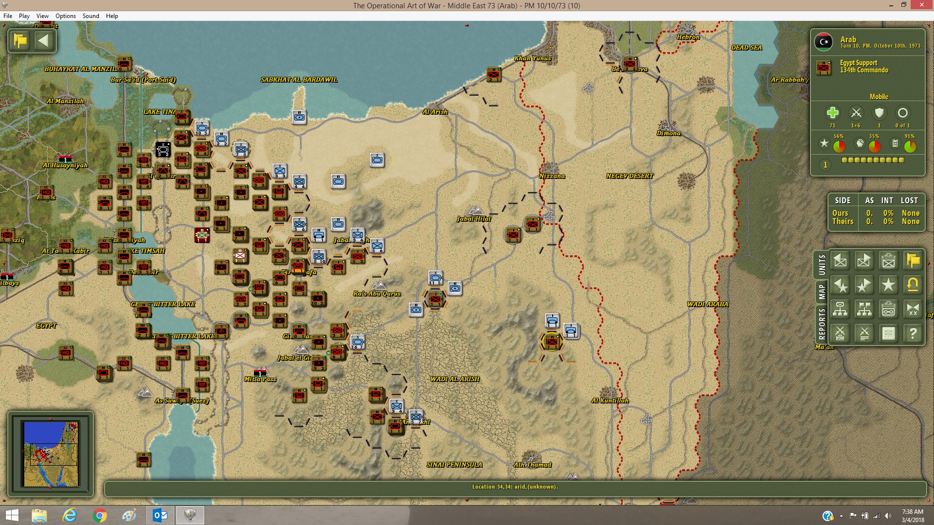Click the crossed swords attack strength icon
The image size is (934, 525).
click(x=856, y=113)
